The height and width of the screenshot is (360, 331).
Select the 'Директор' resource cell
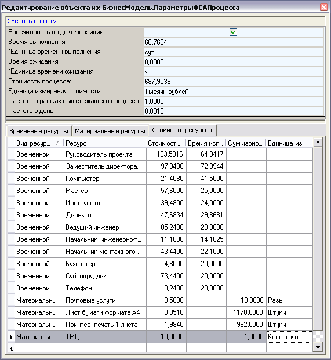click(x=105, y=215)
